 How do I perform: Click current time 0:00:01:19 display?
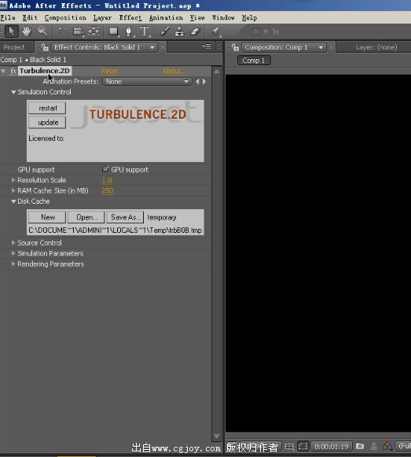click(332, 446)
